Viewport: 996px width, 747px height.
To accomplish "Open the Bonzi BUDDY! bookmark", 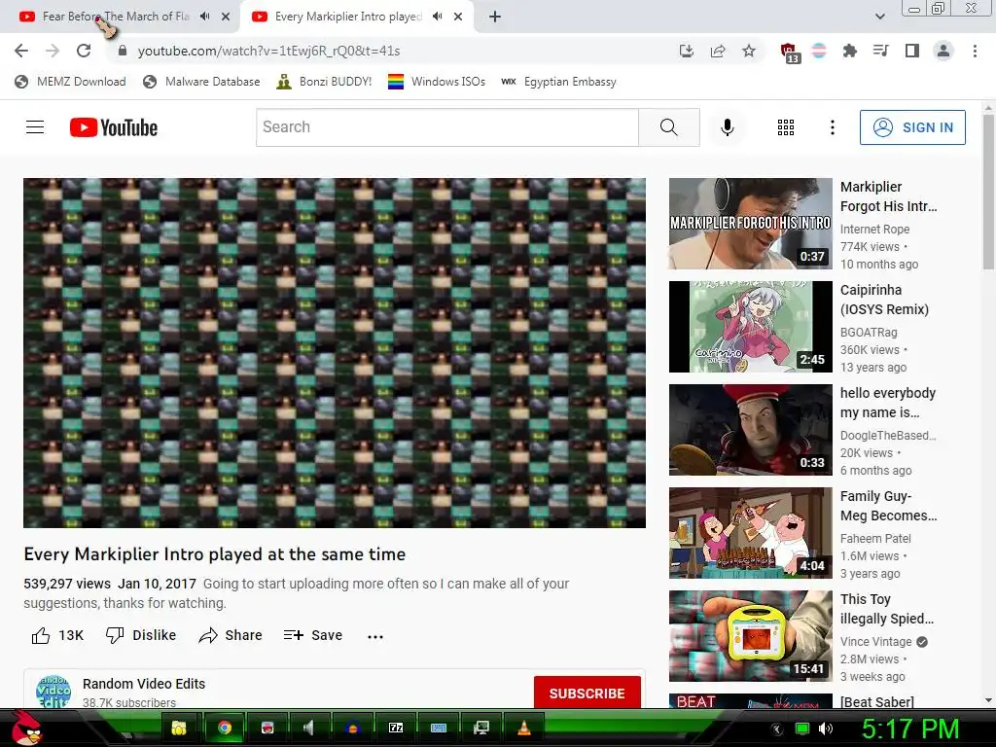I will coord(324,82).
